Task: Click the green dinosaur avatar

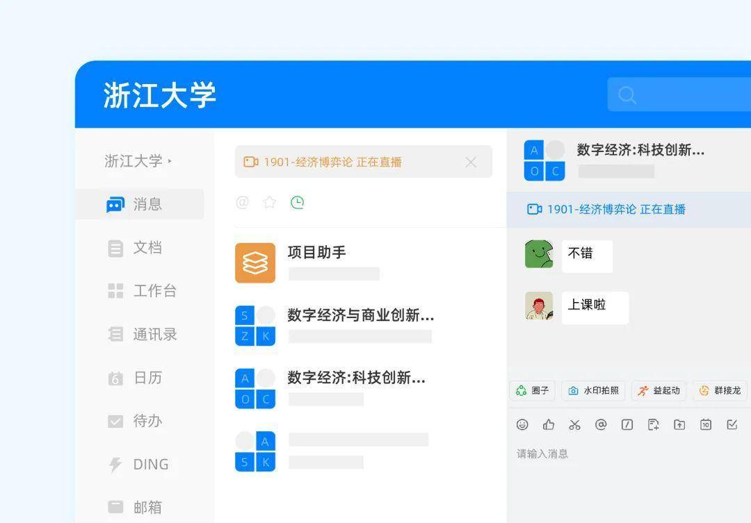Action: [x=539, y=254]
